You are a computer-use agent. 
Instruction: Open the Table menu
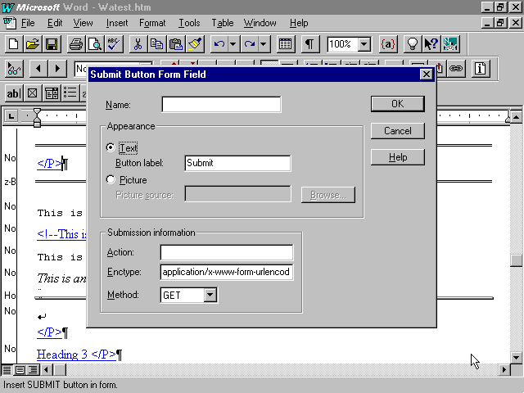pos(223,23)
